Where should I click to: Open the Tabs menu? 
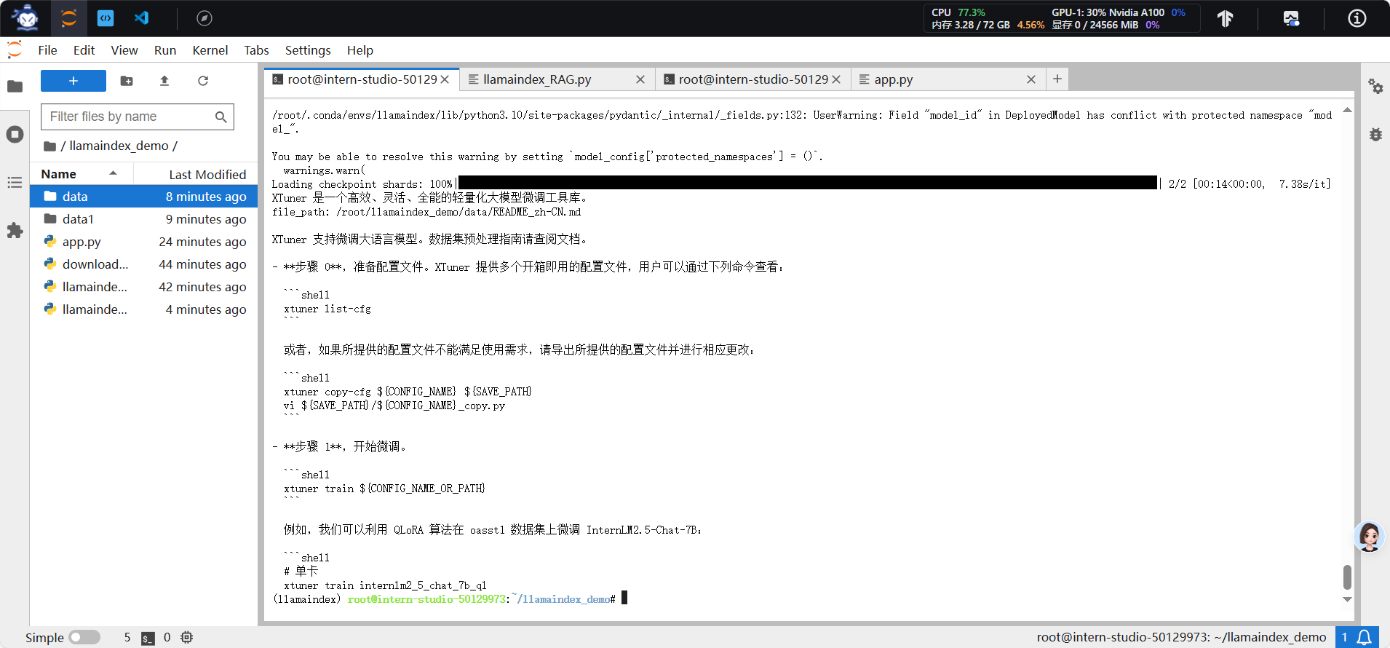(256, 50)
